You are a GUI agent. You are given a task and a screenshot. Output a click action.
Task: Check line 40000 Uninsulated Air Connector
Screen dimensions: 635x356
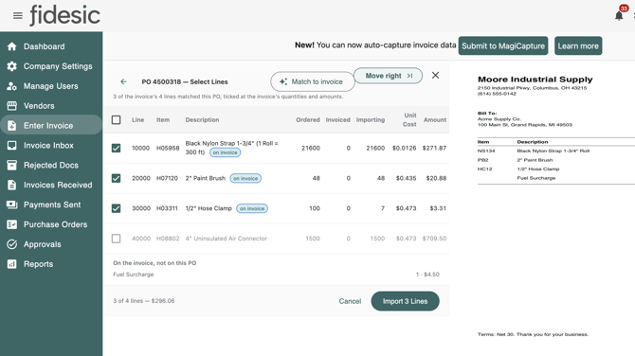click(x=117, y=239)
